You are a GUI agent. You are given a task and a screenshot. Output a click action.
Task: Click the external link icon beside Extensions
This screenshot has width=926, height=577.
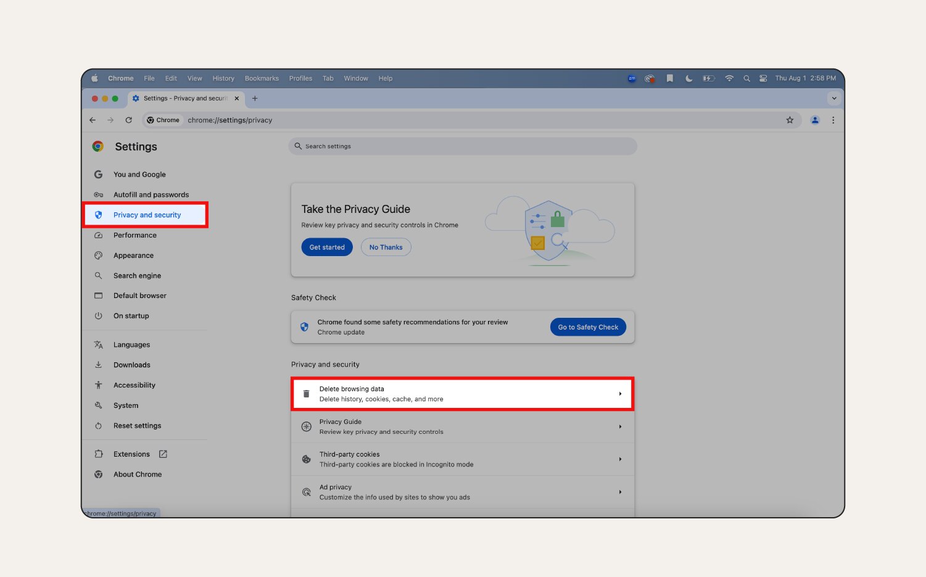coord(163,454)
